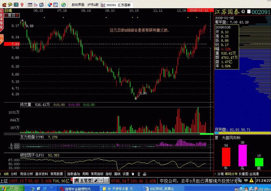Click the 网站 side tab

click(x=1, y=39)
